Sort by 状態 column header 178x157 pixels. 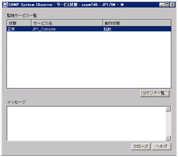(x=19, y=23)
